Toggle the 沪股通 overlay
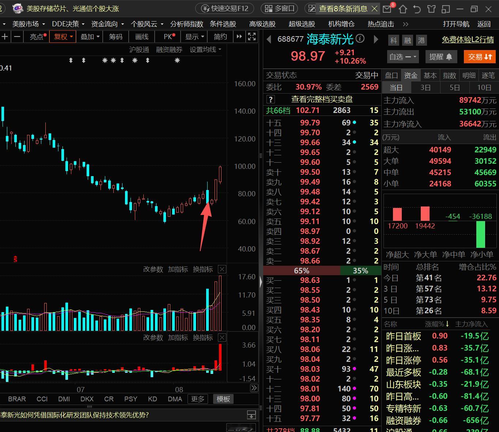This screenshot has width=499, height=432. pos(139,50)
